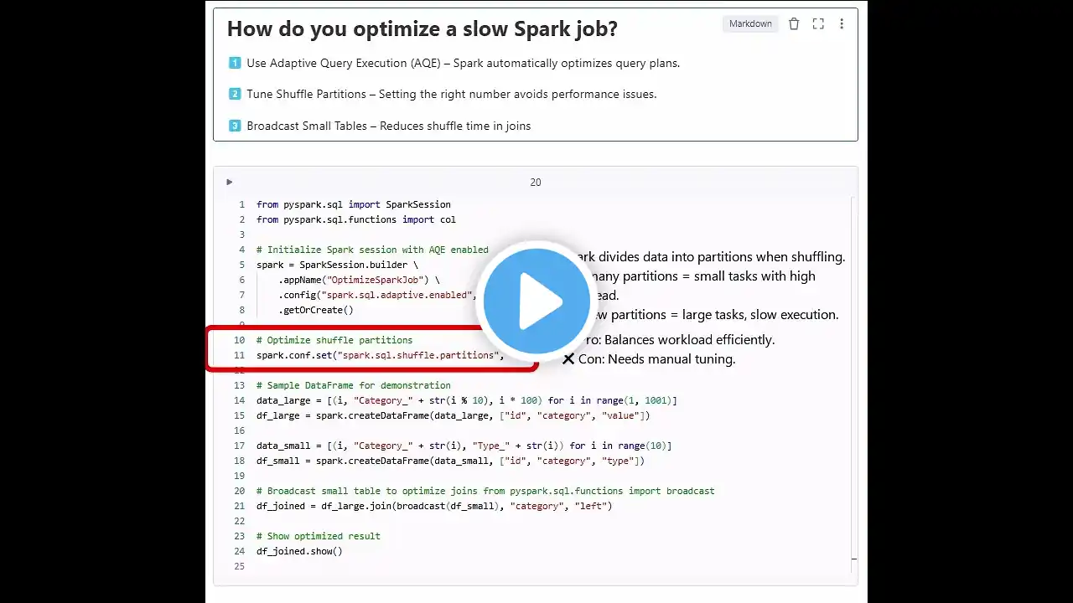Click the "df_small = spark.createDataFrame" line
Image resolution: width=1073 pixels, height=603 pixels.
451,461
